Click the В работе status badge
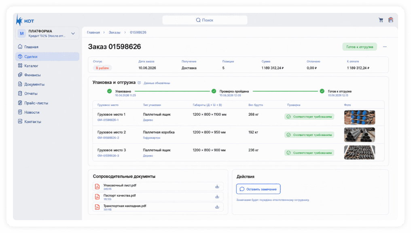This screenshot has width=411, height=233. pos(102,68)
